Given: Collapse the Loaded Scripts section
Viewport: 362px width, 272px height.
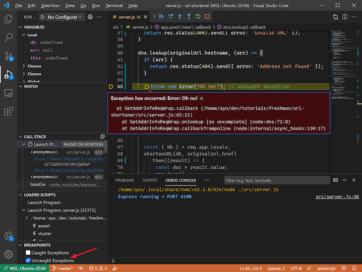Looking at the screenshot, I should coord(20,195).
